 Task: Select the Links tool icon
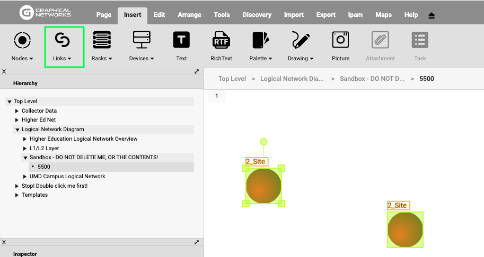pyautogui.click(x=63, y=40)
